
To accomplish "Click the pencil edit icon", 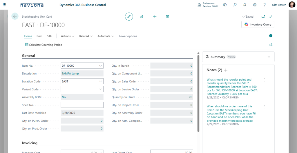I will coord(129,17).
